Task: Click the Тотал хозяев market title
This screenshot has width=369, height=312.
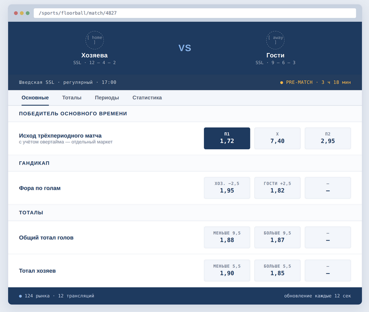Action: click(37, 271)
